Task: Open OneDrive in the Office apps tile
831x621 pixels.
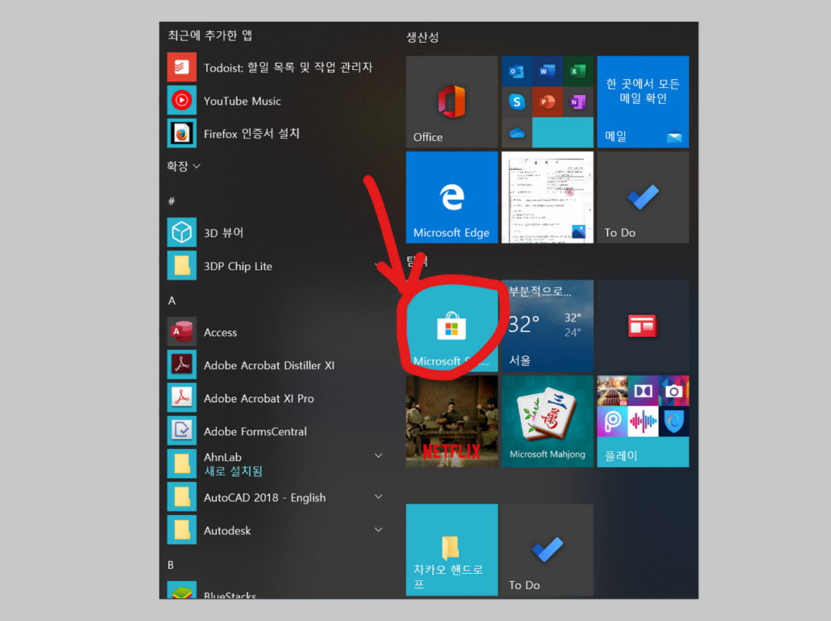Action: point(516,132)
